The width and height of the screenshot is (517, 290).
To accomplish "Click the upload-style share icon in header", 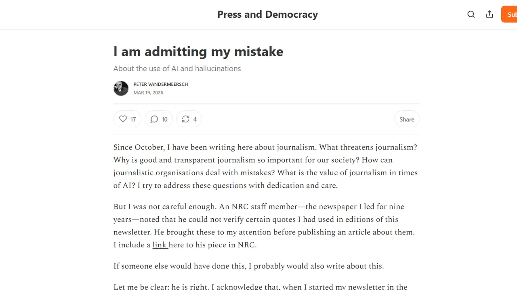I will click(x=490, y=14).
